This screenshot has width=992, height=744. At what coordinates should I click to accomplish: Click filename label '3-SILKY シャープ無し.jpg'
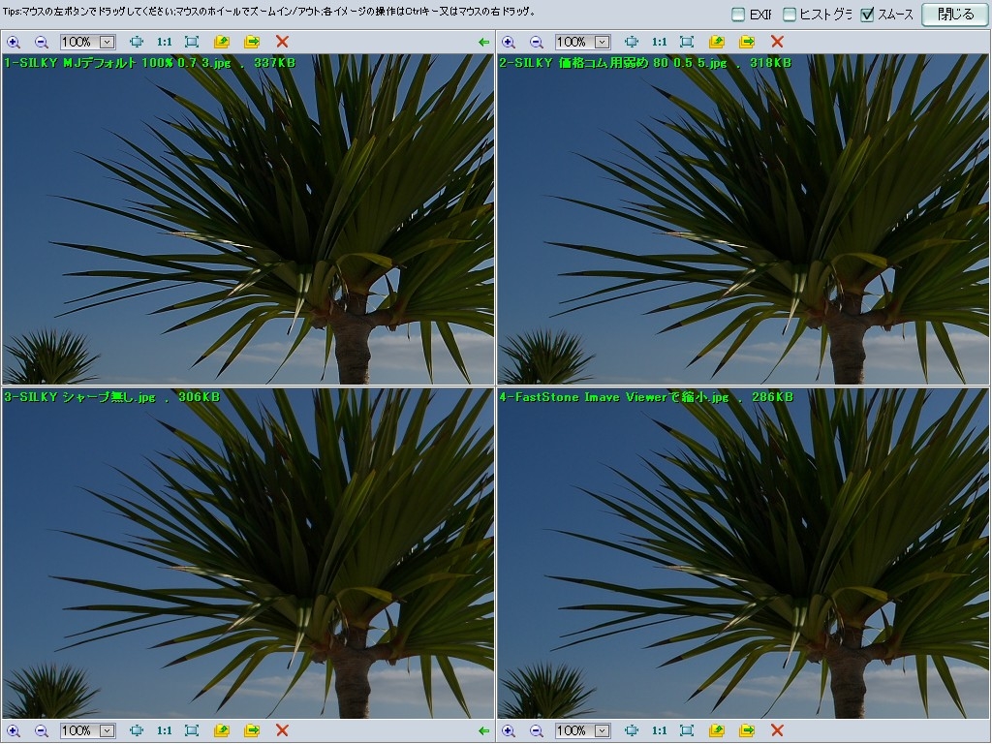pyautogui.click(x=79, y=396)
